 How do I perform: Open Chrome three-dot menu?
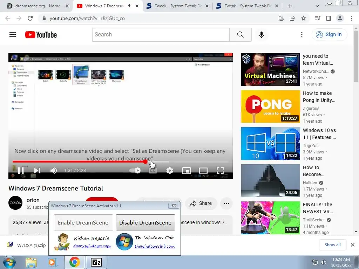(351, 18)
